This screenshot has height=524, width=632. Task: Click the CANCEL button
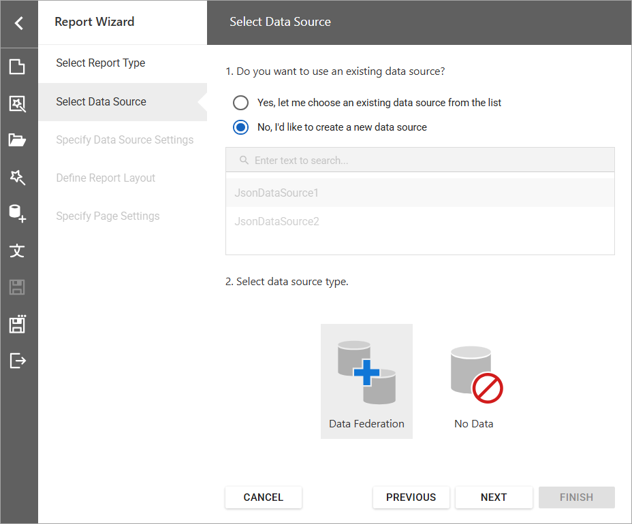[x=263, y=497]
